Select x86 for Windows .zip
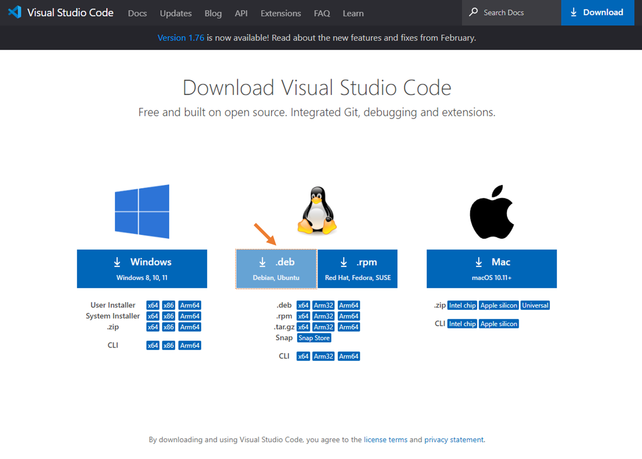The width and height of the screenshot is (642, 459). coord(169,327)
